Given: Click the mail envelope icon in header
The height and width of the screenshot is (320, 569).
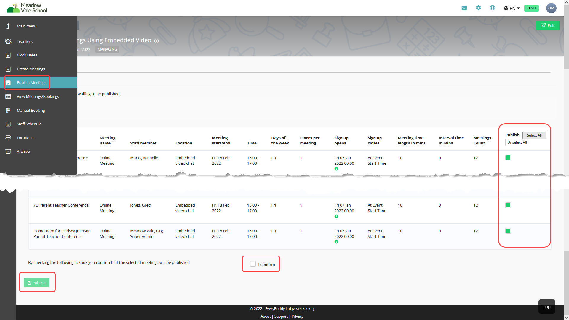Looking at the screenshot, I should coord(464,8).
